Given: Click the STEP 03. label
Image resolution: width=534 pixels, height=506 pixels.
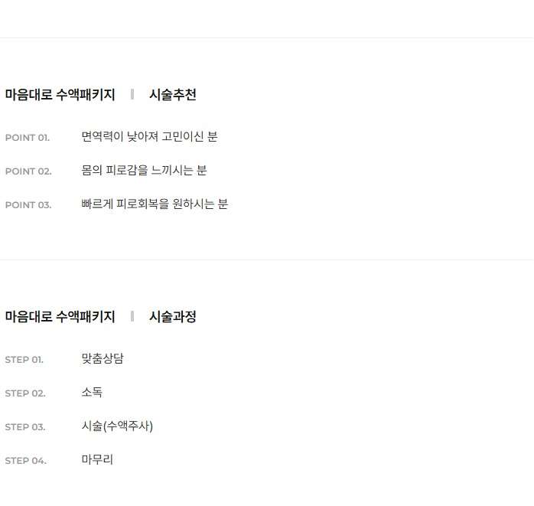Looking at the screenshot, I should click(x=25, y=427).
